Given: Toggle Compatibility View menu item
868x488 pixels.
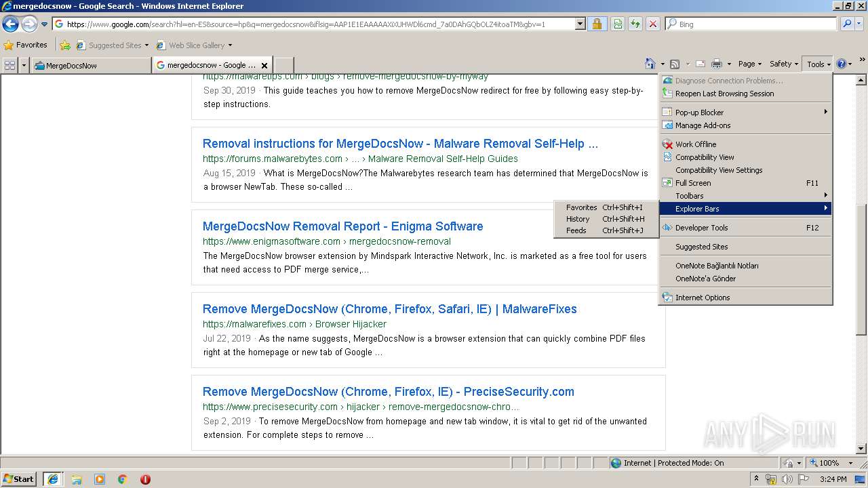Looking at the screenshot, I should [x=745, y=157].
